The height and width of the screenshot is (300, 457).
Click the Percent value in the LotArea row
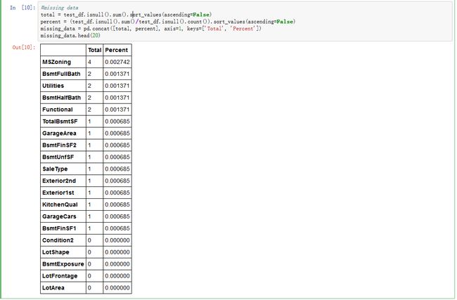[x=117, y=288]
